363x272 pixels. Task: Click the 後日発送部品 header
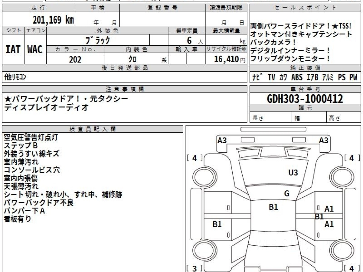(x=125, y=68)
